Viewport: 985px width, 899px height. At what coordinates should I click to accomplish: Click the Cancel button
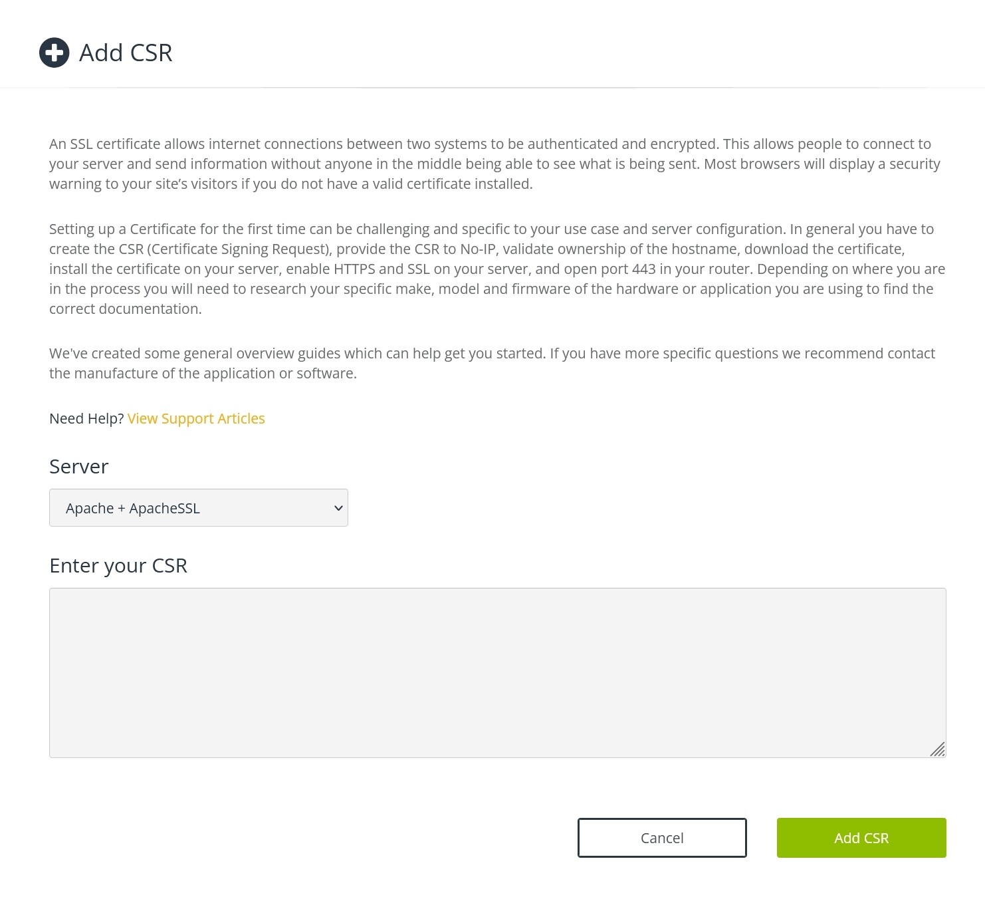pos(662,838)
